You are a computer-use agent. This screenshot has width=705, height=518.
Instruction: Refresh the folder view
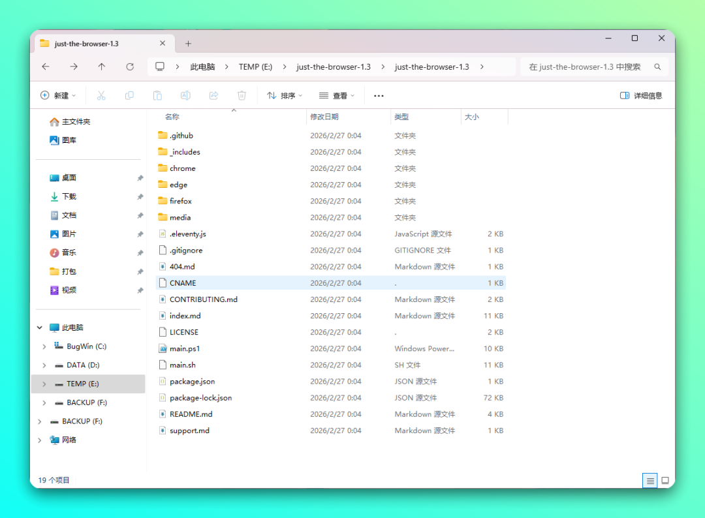click(x=130, y=67)
